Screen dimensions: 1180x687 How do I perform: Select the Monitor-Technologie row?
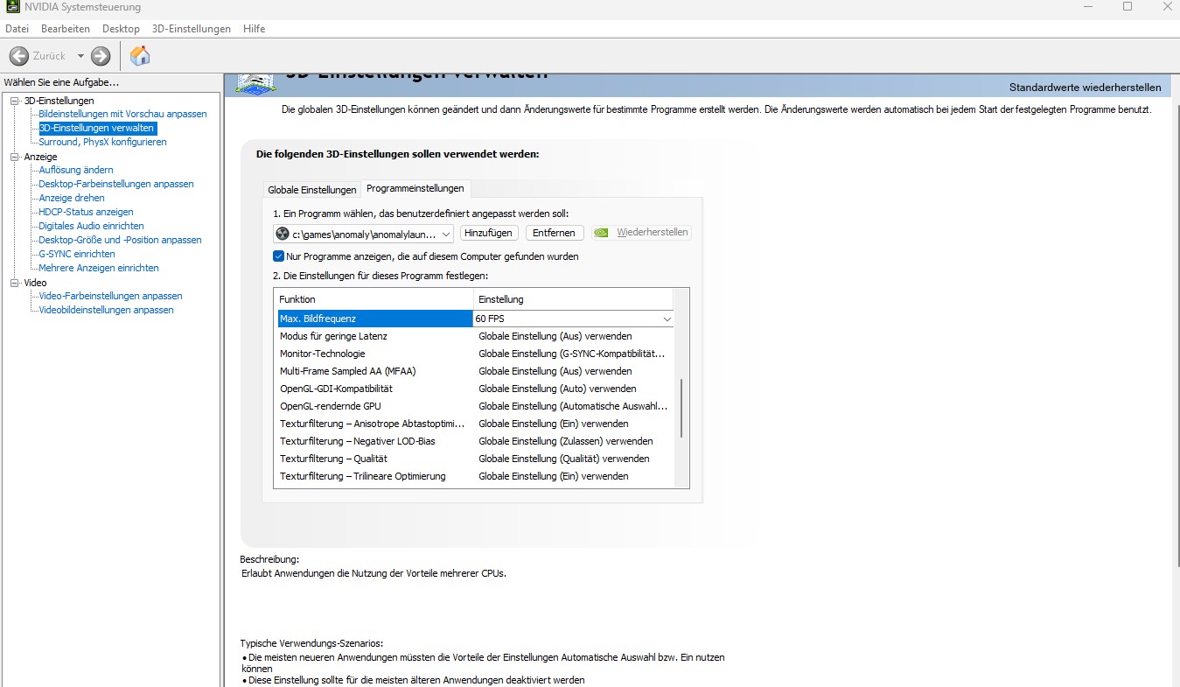click(474, 354)
